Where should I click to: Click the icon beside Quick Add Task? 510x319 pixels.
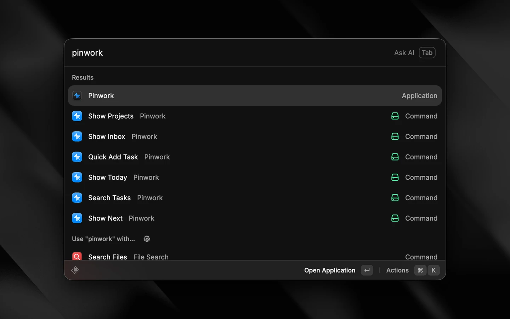point(77,157)
